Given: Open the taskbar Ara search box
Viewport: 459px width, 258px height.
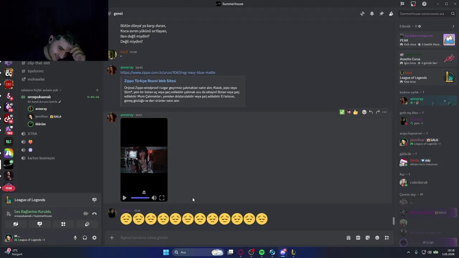Looking at the screenshot, I should click(198, 252).
